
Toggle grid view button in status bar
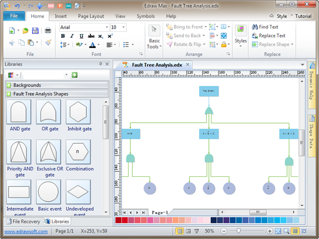(295, 232)
